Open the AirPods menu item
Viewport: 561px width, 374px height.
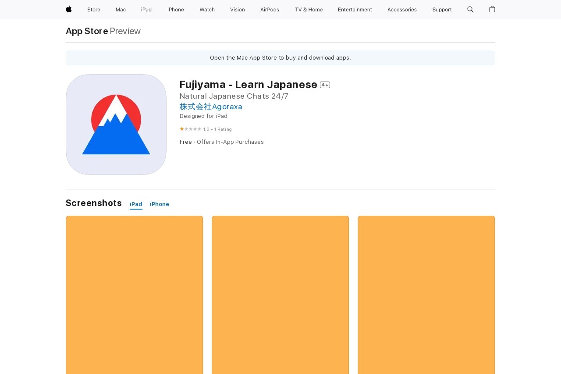point(270,10)
